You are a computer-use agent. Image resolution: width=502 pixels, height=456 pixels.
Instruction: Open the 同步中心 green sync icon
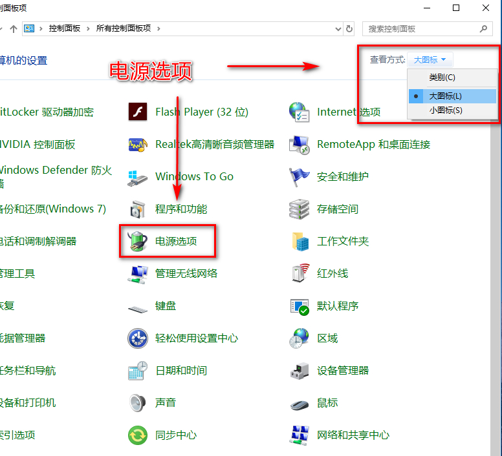[x=138, y=435]
